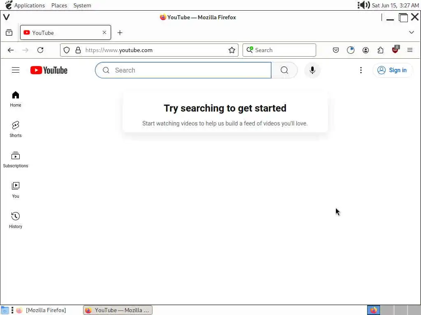Open Subscriptions from the sidebar

[16, 160]
